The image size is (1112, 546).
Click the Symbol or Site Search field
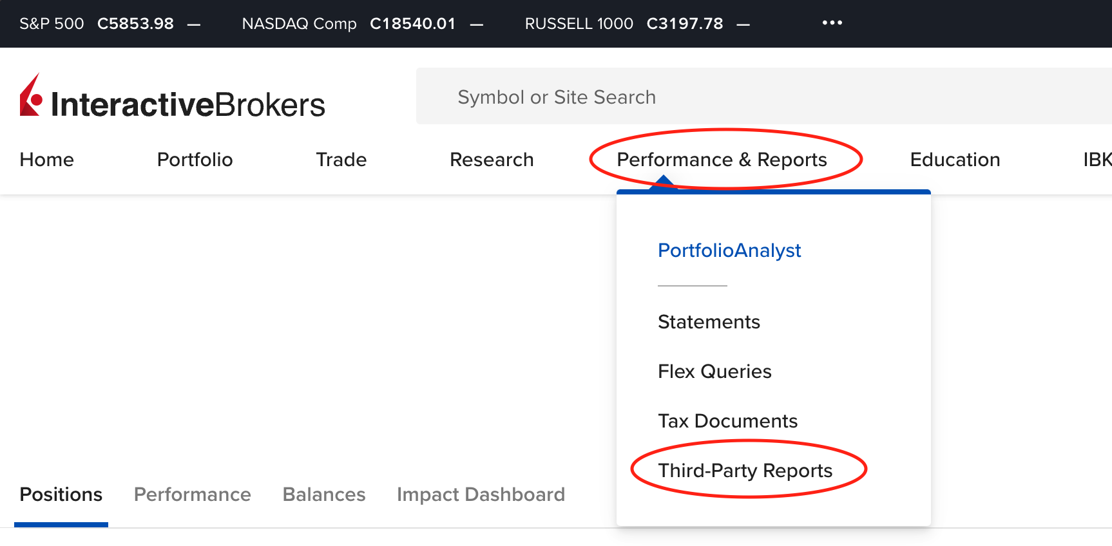tap(764, 96)
